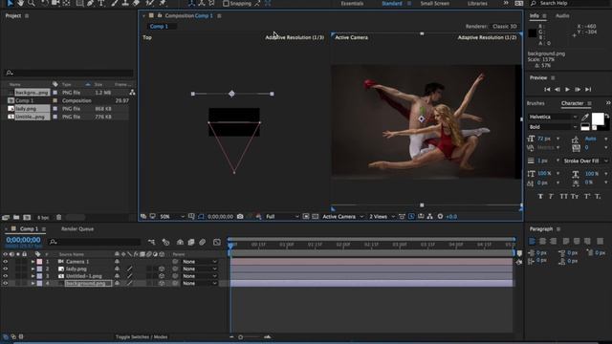This screenshot has width=612, height=344.
Task: Select the Pen tool in toolbar
Action: click(91, 3)
